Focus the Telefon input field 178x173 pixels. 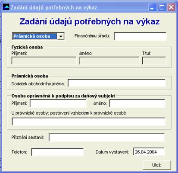click(x=57, y=152)
